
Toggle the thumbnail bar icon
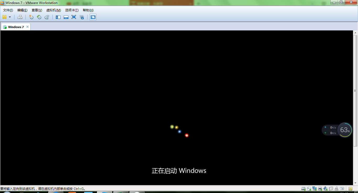tap(66, 17)
